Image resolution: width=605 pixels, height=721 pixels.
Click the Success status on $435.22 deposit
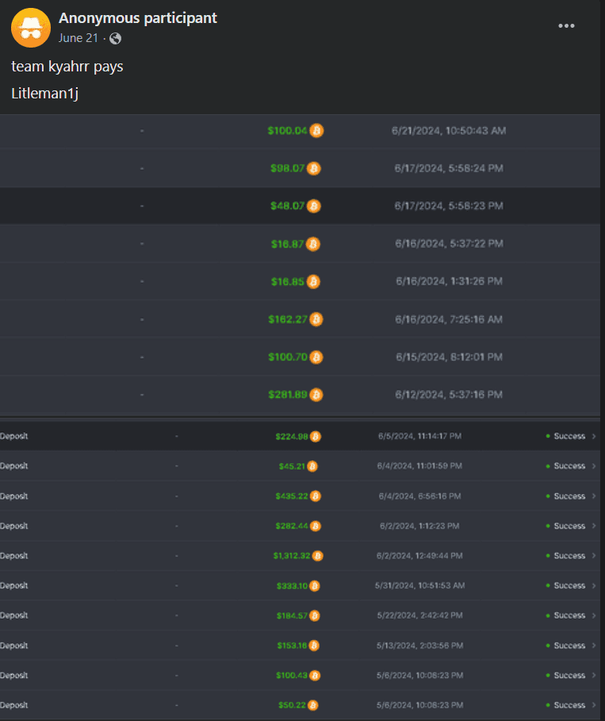point(565,497)
